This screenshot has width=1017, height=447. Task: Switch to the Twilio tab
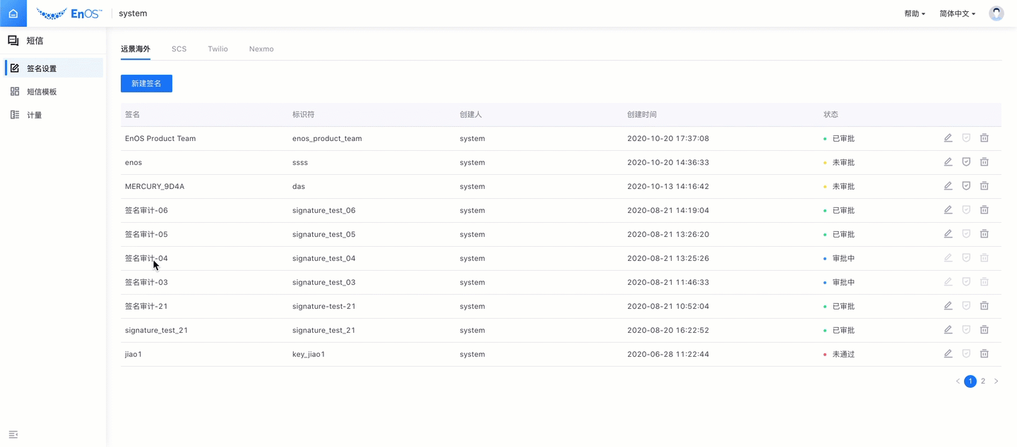point(218,49)
